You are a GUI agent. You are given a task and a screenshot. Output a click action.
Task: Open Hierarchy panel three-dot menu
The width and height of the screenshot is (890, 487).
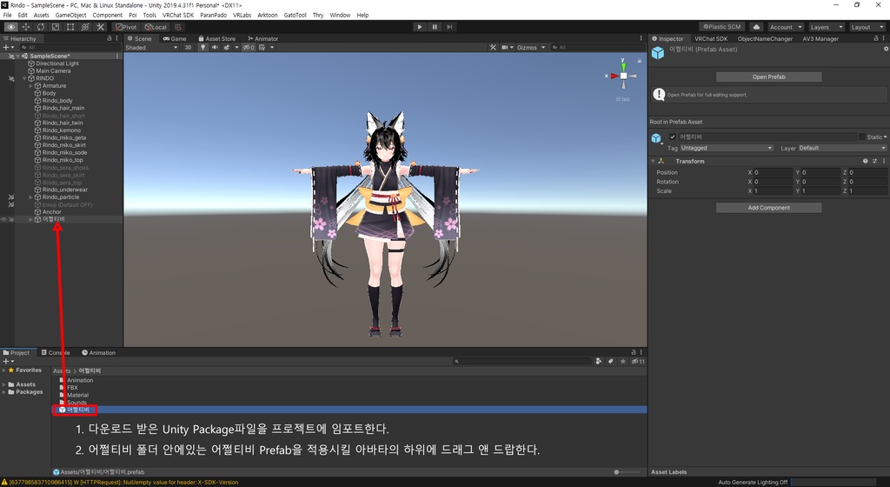117,38
